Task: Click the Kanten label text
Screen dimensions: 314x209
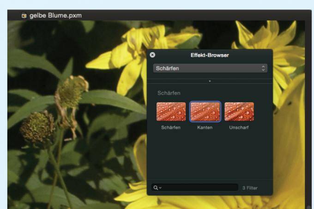Action: [205, 127]
